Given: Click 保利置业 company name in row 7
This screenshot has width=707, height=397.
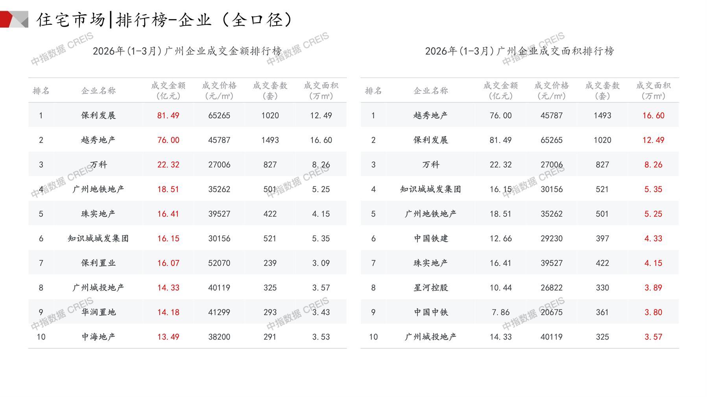Looking at the screenshot, I should pos(98,263).
